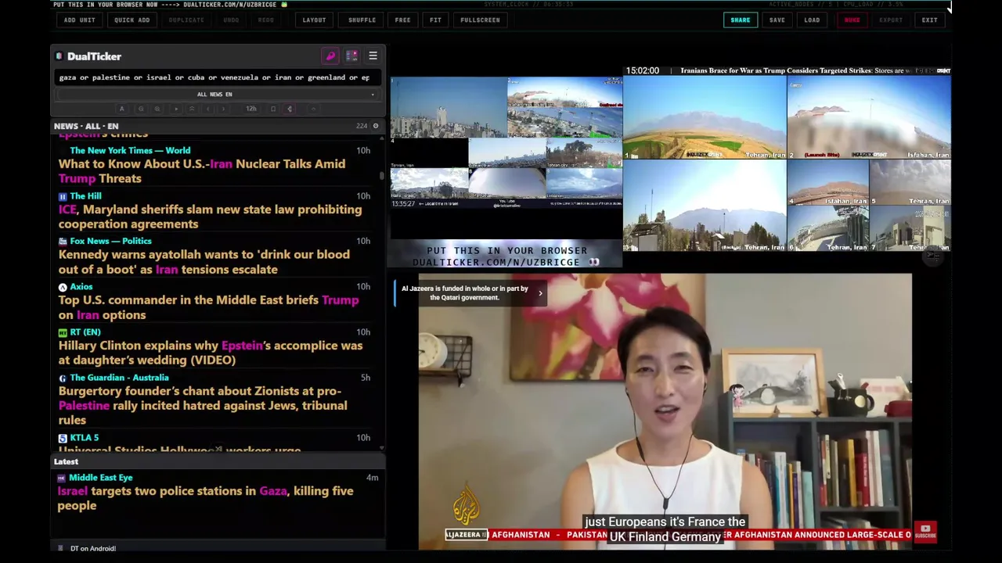Select the top-left Tehran, Iran camera tile
The width and height of the screenshot is (1002, 563).
(x=705, y=118)
